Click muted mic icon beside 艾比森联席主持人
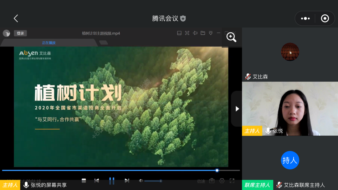The width and height of the screenshot is (338, 190). [x=279, y=185]
